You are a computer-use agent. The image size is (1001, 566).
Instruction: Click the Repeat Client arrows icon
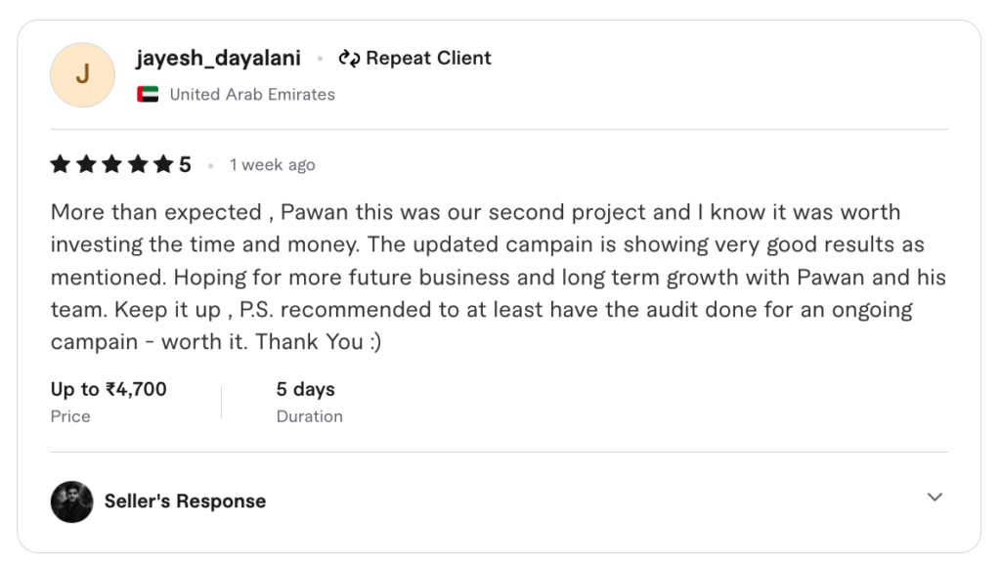coord(349,59)
